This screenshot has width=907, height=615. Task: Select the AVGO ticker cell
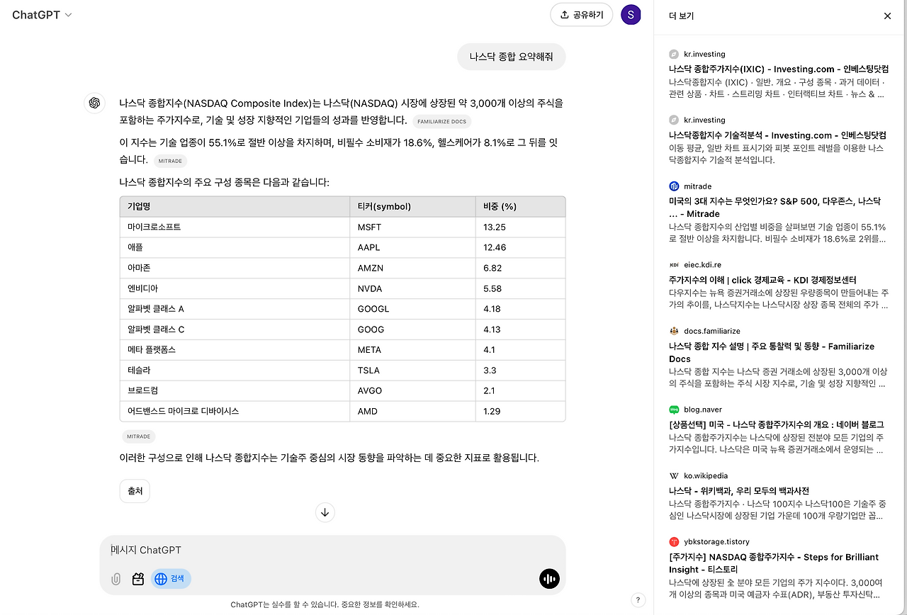412,391
